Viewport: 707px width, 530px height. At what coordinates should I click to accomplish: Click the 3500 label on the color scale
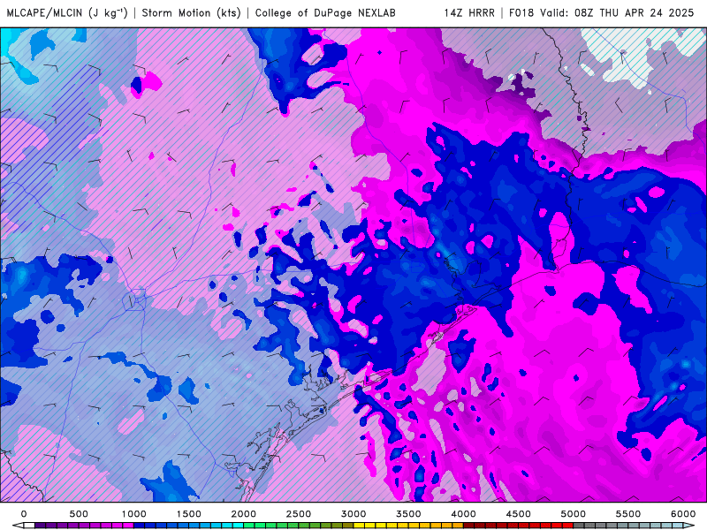[409, 514]
